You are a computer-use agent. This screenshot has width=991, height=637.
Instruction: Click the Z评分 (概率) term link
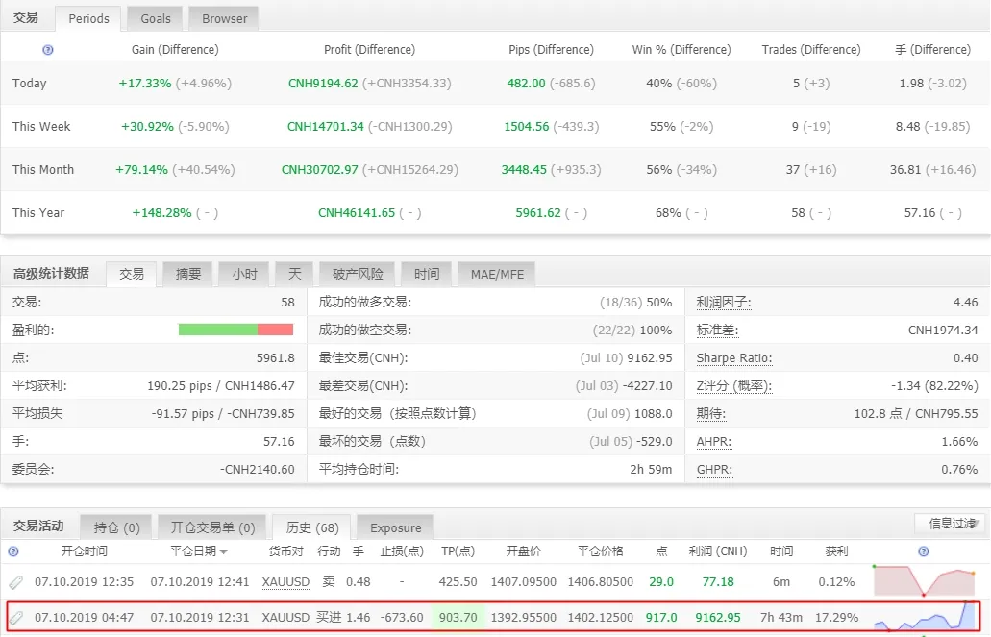point(734,386)
